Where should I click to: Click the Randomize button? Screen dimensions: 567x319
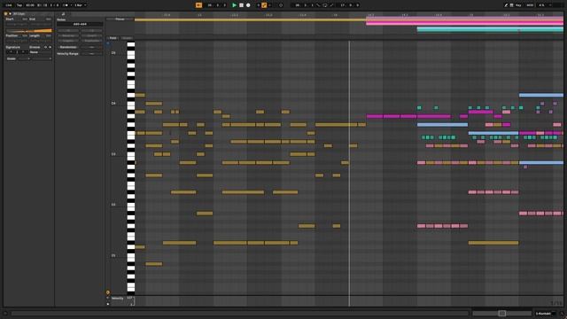tap(68, 47)
